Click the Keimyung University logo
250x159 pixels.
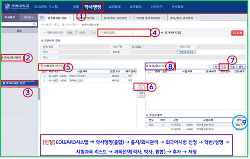[17, 7]
